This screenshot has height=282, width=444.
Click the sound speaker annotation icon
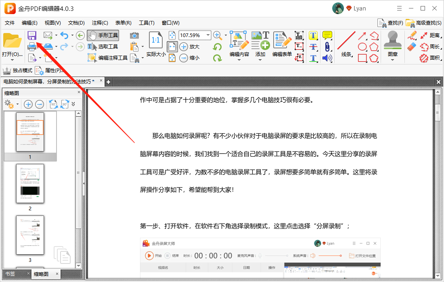click(x=327, y=58)
